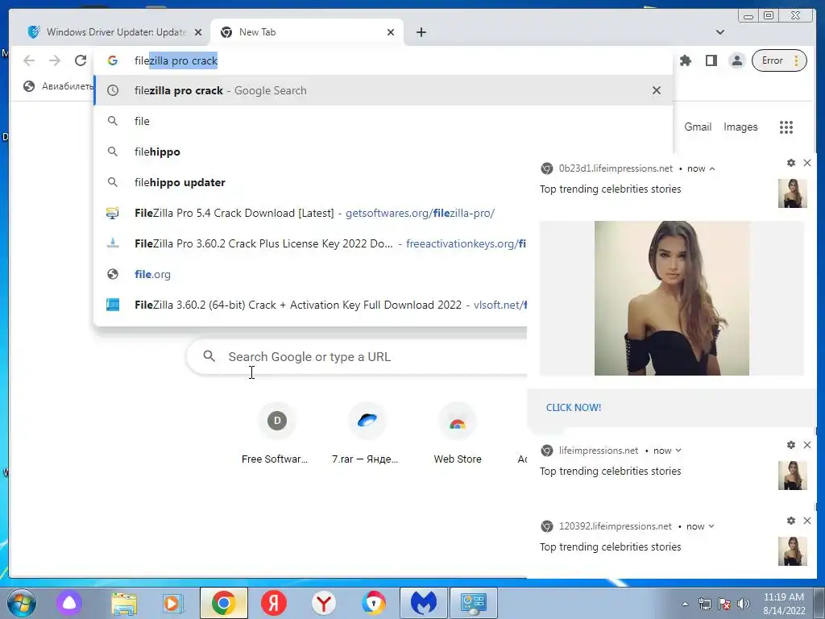Open the volume speaker tray icon
Screen dimensions: 825x619
click(743, 604)
